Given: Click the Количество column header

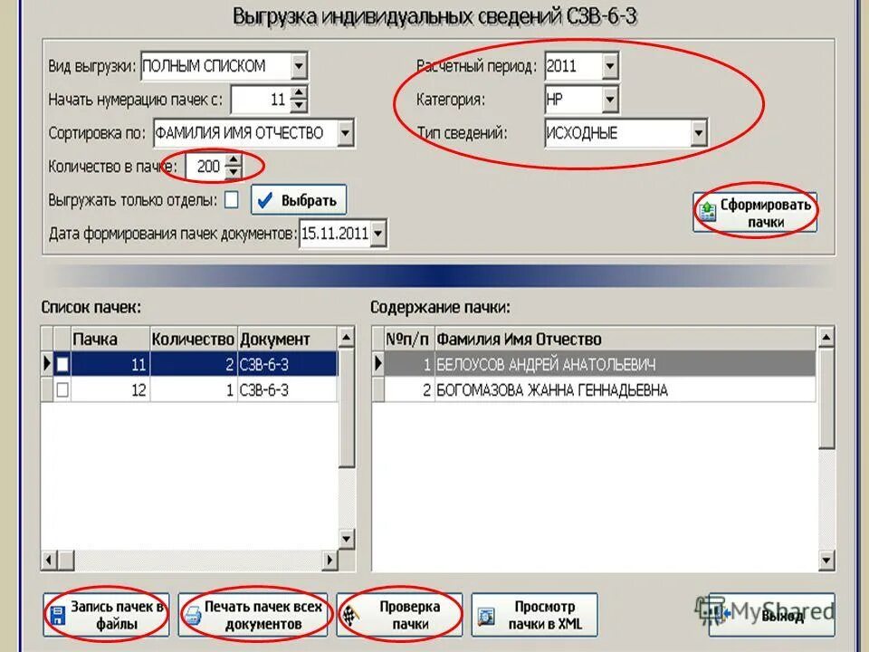Looking at the screenshot, I should pos(194,339).
